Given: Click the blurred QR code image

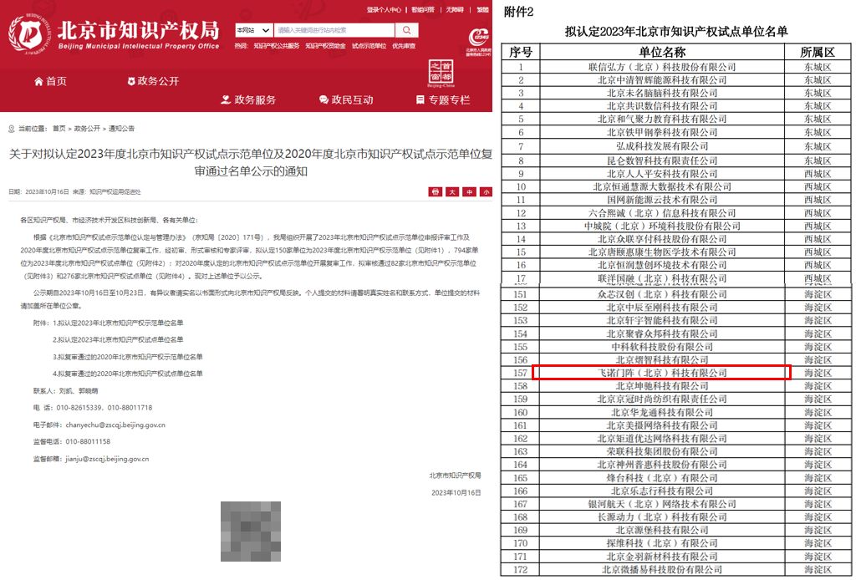Looking at the screenshot, I should (x=251, y=532).
